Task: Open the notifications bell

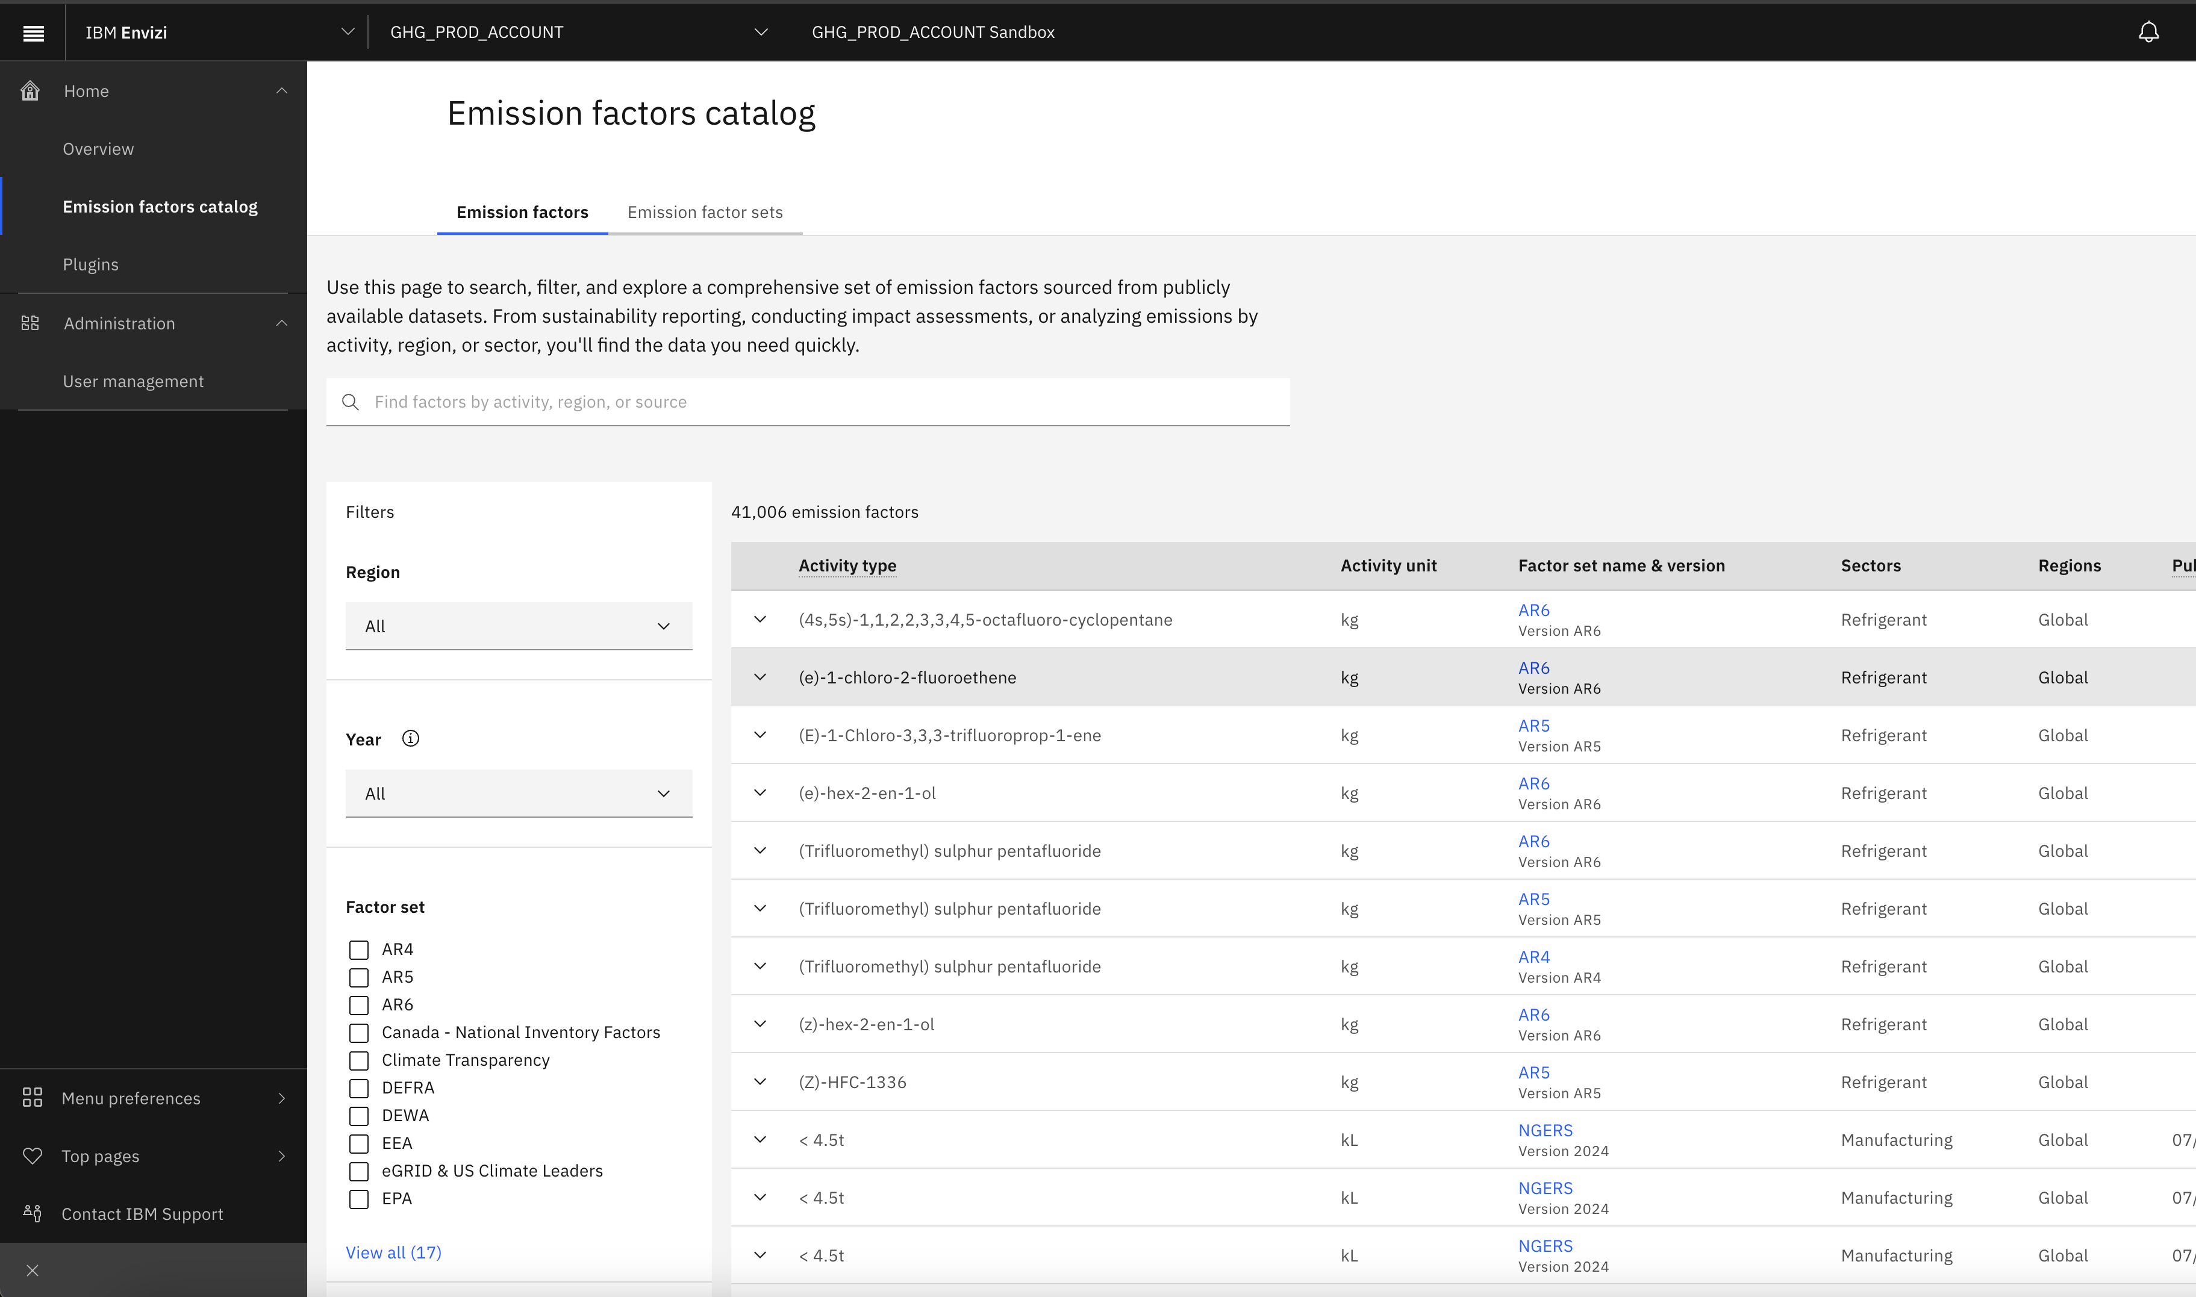Action: pyautogui.click(x=2149, y=31)
